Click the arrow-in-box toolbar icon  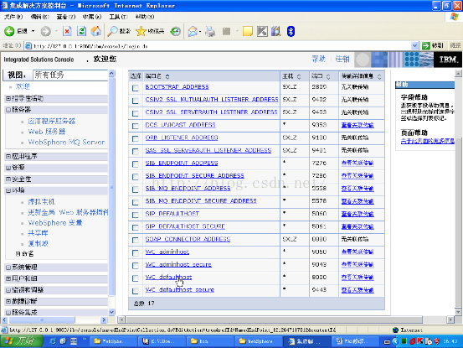pyautogui.click(x=262, y=31)
